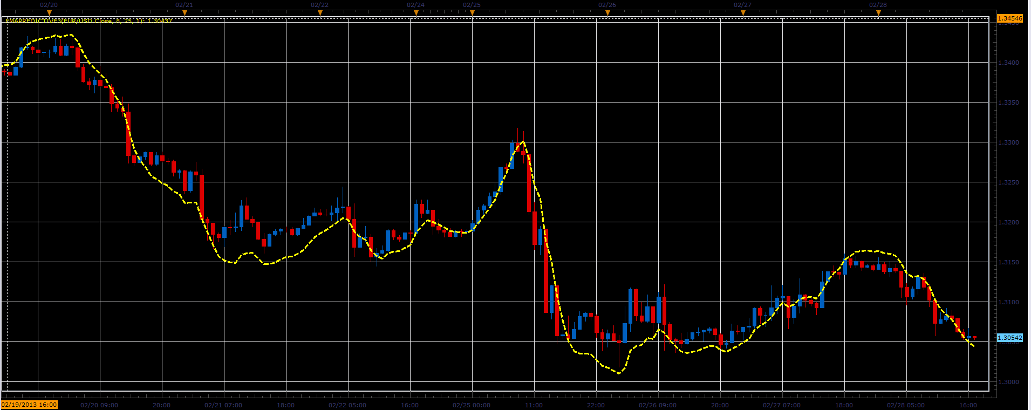Click the 02/26 date text on top ruler
Image resolution: width=1031 pixels, height=410 pixels.
point(607,5)
